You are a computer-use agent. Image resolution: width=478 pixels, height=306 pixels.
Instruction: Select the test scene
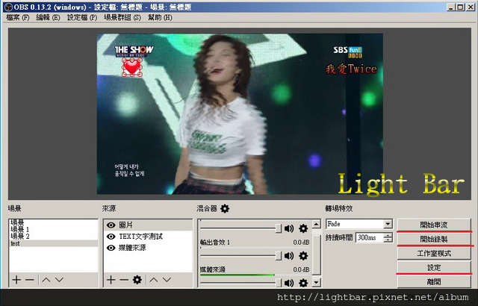53,243
